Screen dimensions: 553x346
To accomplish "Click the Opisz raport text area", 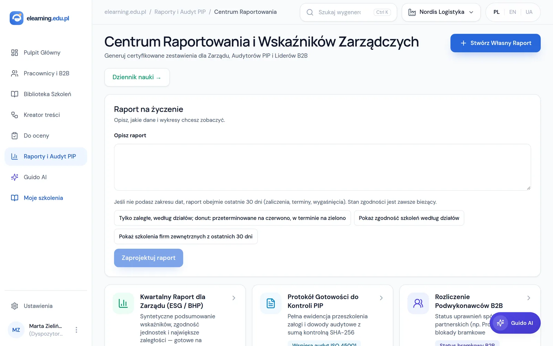I will (x=322, y=167).
